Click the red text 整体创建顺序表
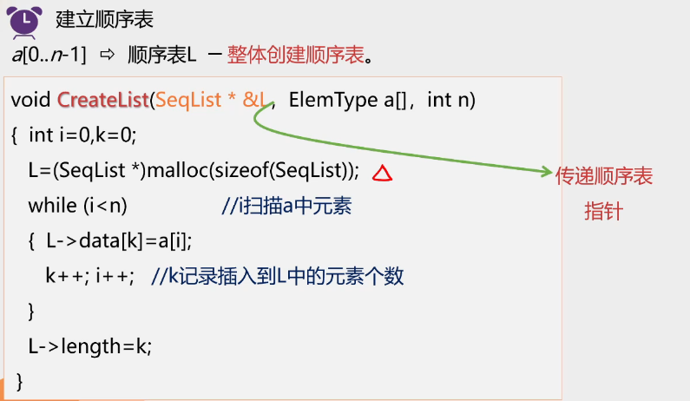This screenshot has width=690, height=401. pos(296,55)
